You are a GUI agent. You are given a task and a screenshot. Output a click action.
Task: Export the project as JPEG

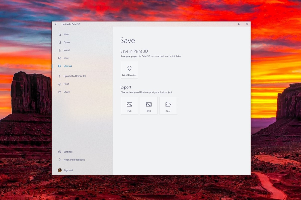[148, 105]
